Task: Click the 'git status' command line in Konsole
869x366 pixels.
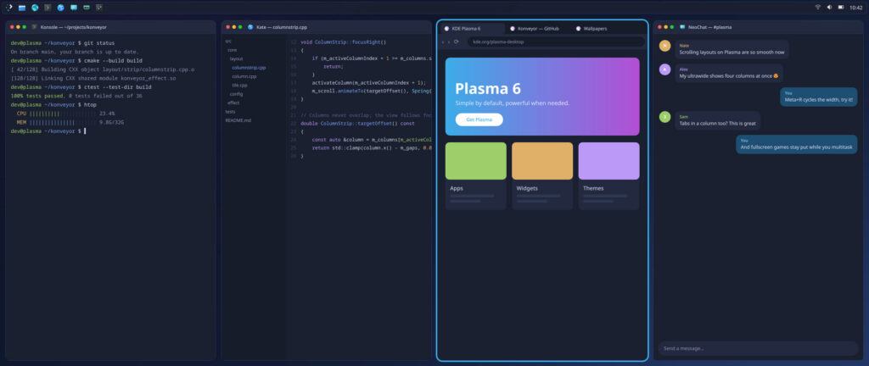Action: click(63, 42)
